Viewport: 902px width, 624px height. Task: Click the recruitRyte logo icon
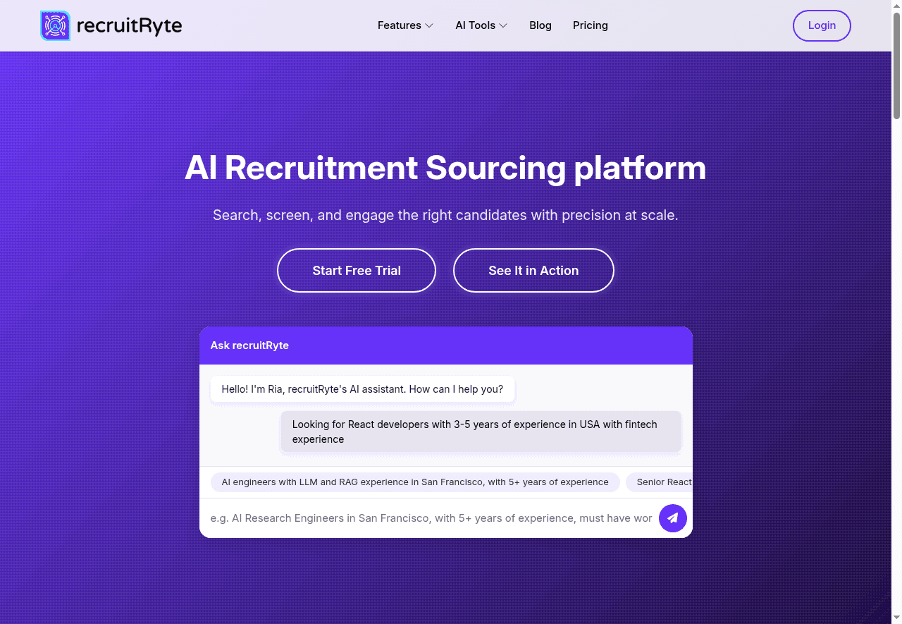56,25
